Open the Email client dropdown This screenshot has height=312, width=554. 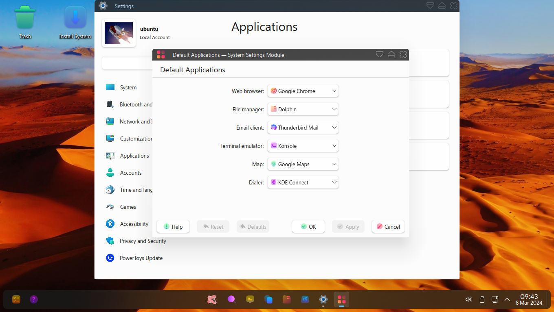pos(303,128)
